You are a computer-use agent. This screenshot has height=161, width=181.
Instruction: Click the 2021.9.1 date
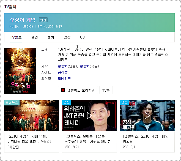pos(129,147)
